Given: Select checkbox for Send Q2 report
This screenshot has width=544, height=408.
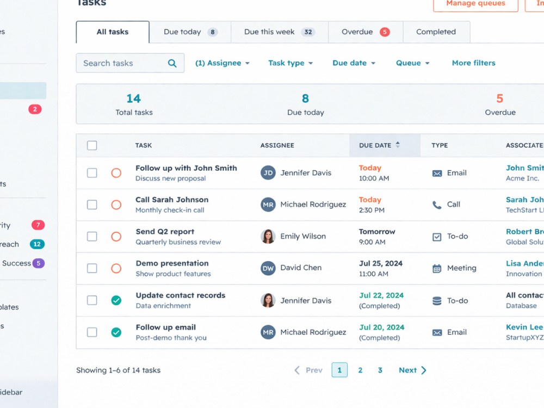Looking at the screenshot, I should (92, 237).
